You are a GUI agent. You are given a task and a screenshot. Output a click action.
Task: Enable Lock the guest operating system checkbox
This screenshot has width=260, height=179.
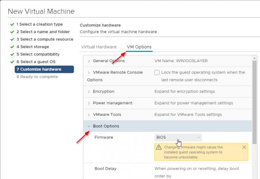click(x=157, y=72)
